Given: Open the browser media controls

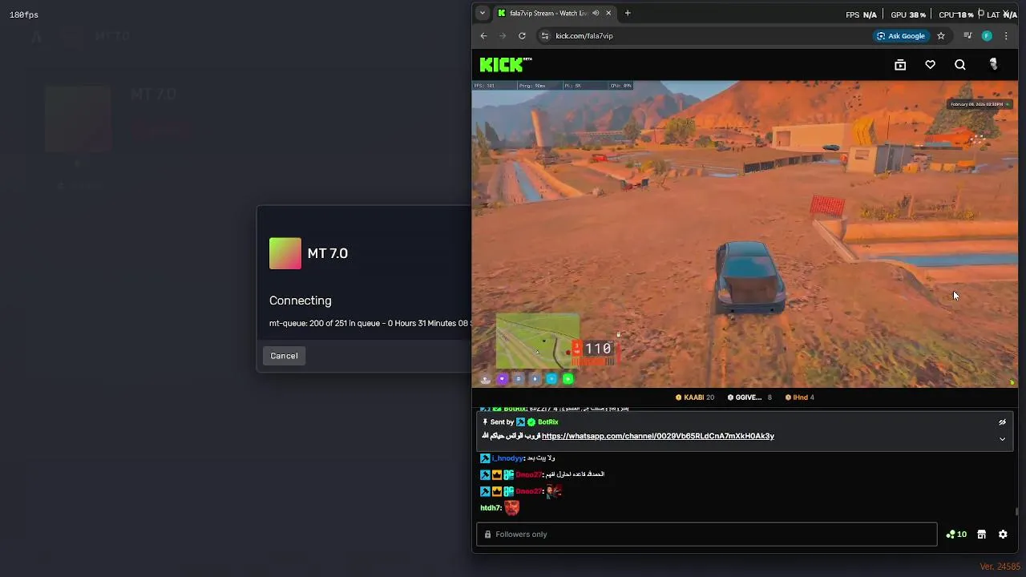Looking at the screenshot, I should pyautogui.click(x=967, y=36).
